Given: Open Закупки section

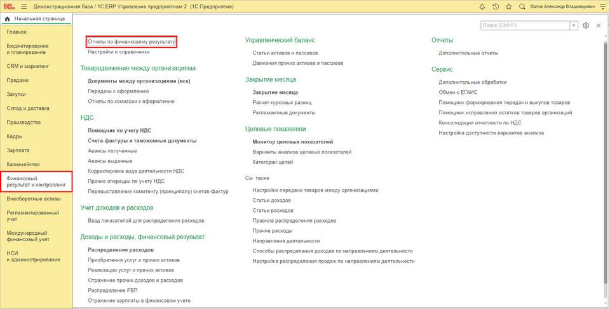Looking at the screenshot, I should pyautogui.click(x=17, y=95).
